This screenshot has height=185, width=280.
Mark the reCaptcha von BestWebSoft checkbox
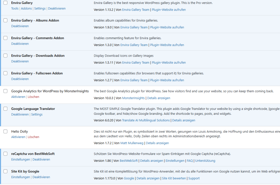[5, 154]
